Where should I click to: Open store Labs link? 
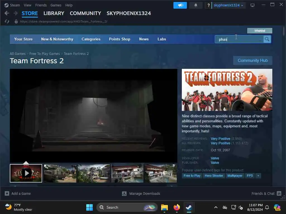pos(162,39)
